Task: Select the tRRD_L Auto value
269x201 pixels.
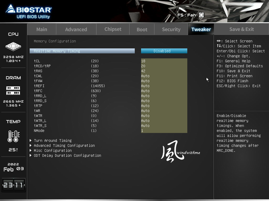Action: click(x=164, y=96)
